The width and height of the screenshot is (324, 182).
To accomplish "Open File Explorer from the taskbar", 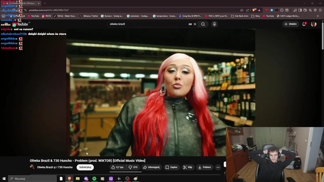I will pyautogui.click(x=78, y=179).
